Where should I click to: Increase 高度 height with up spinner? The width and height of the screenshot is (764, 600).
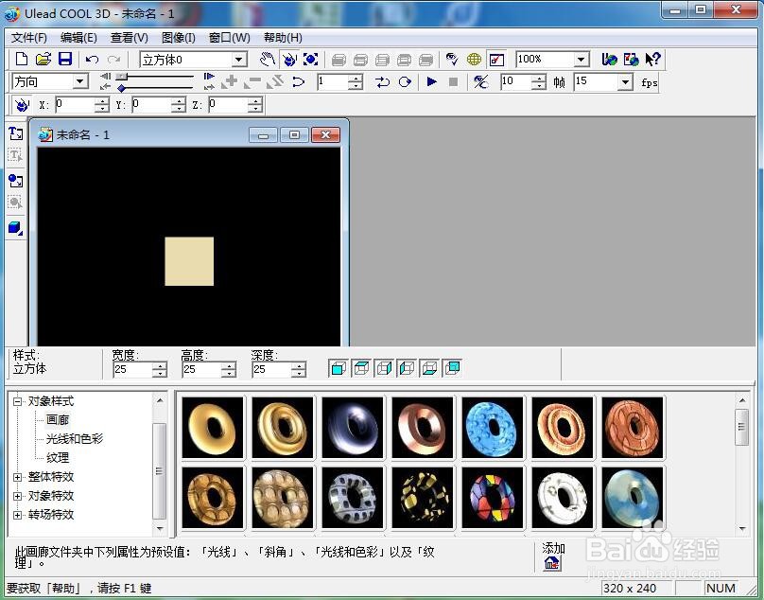(x=229, y=366)
